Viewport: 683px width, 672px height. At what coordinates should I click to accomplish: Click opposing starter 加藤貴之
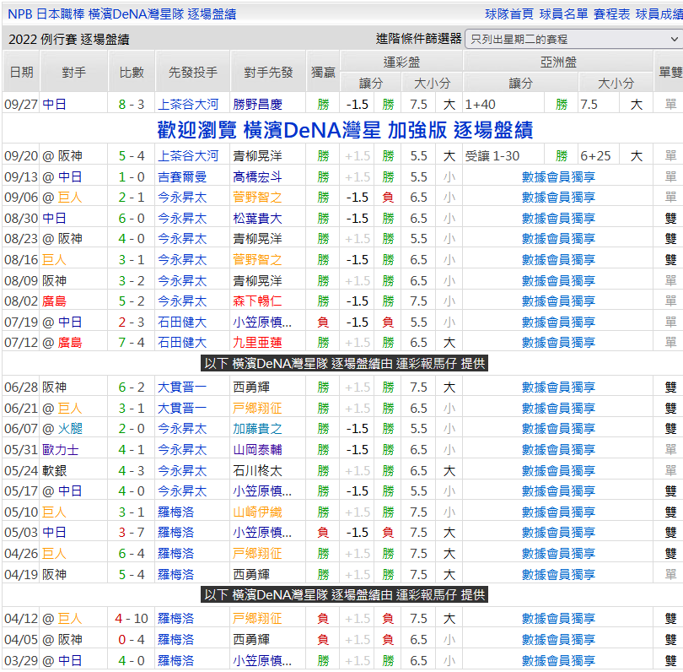(257, 429)
